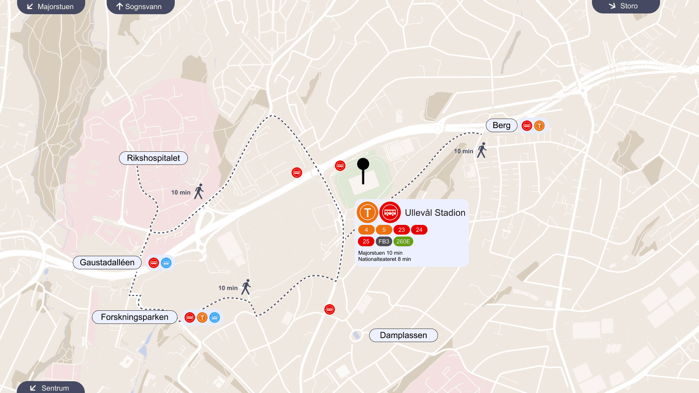Viewport: 699px width, 393px height.
Task: Open the Majorstuen direction button
Action: pyautogui.click(x=51, y=7)
